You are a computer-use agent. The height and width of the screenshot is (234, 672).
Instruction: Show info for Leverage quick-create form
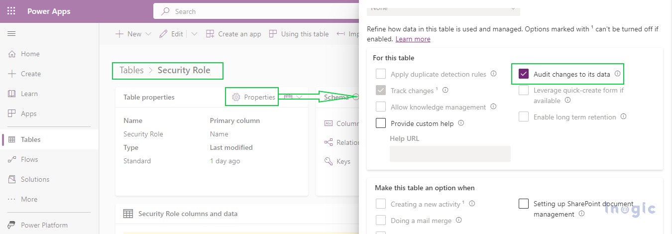568,100
